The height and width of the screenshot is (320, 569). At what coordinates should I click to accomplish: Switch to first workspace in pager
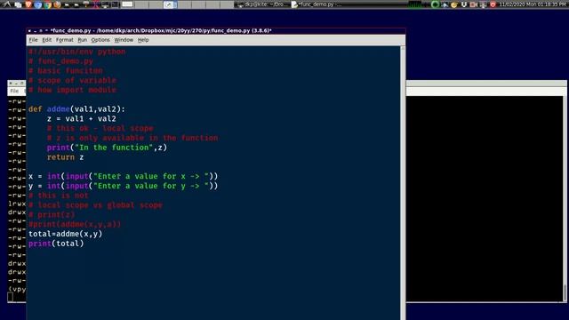[127, 4]
